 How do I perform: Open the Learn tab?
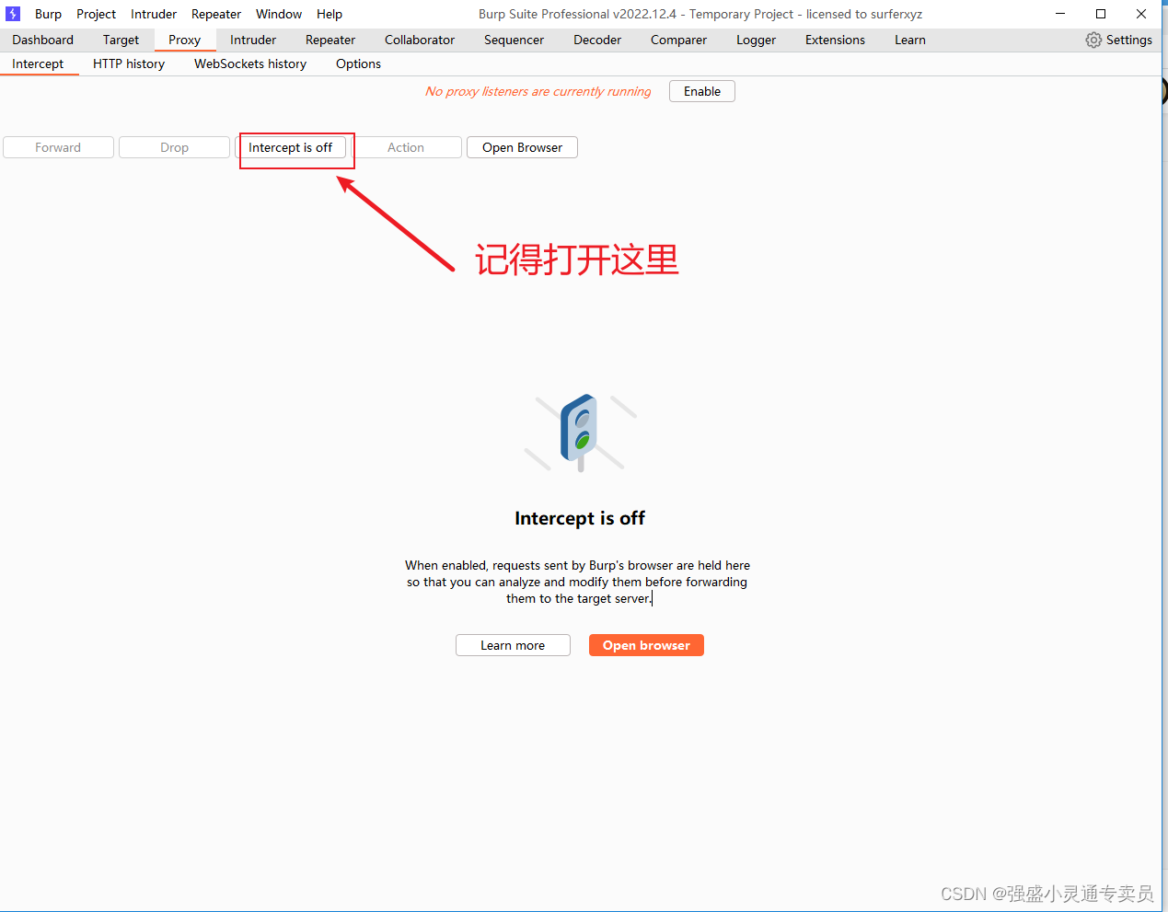point(910,40)
